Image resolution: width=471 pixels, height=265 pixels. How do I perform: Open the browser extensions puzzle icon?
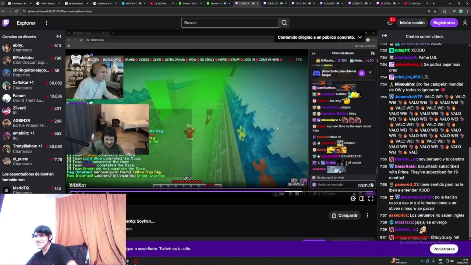point(444,11)
